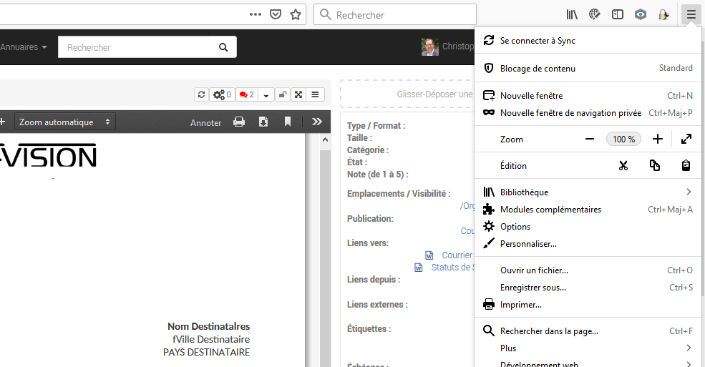The image size is (705, 367).
Task: Toggle full screen in Zoom row
Action: pos(686,140)
